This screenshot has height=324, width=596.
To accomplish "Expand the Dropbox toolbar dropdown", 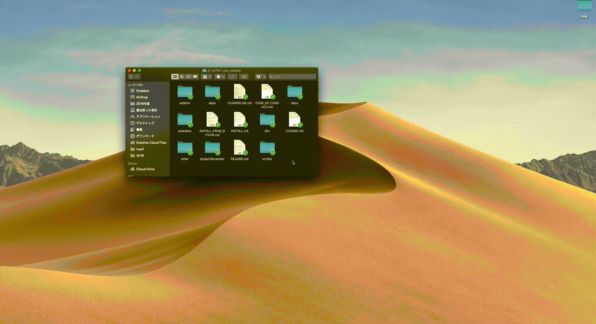I will (260, 76).
